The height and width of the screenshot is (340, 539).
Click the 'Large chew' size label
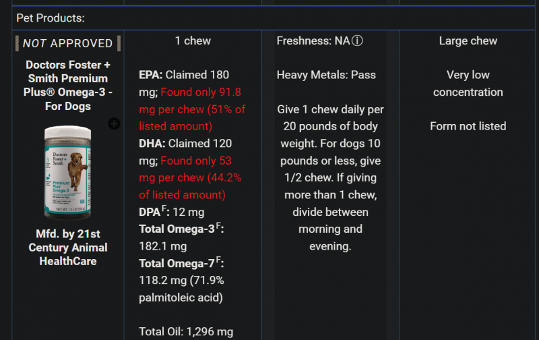pos(468,41)
